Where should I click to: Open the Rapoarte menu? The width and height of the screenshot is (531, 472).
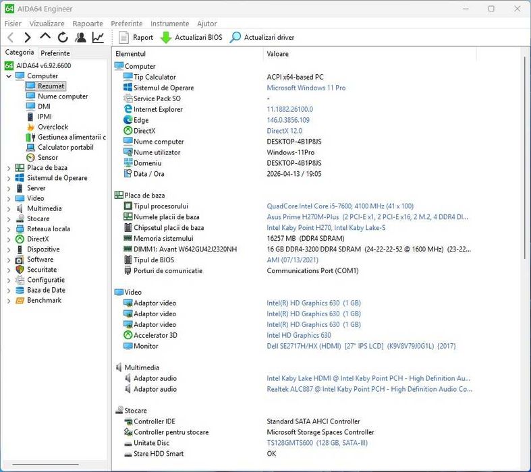[88, 24]
